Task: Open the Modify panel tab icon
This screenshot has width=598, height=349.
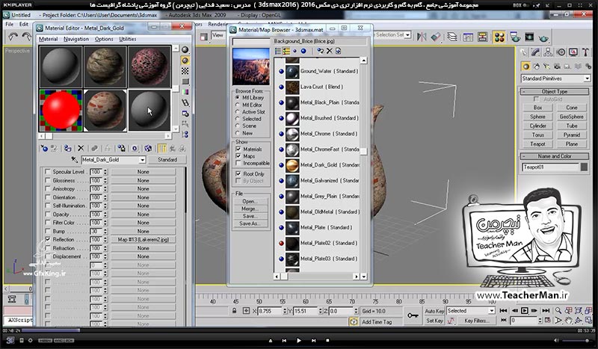Action: (x=536, y=52)
